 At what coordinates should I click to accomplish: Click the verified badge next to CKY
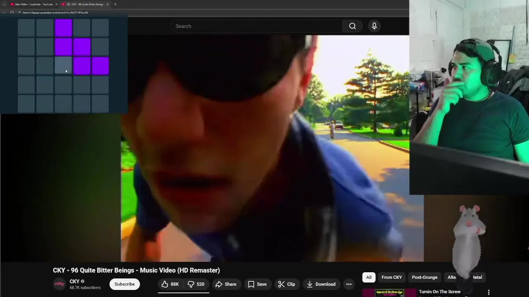(83, 281)
